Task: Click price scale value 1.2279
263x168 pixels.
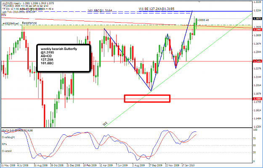Action: 258,68
